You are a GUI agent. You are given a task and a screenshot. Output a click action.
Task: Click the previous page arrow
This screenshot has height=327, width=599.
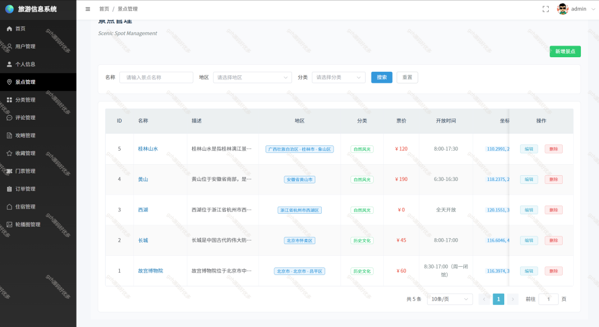pos(484,299)
